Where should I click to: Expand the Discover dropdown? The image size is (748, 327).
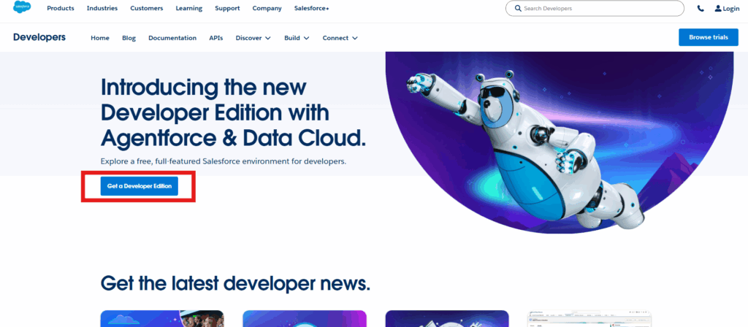(253, 38)
